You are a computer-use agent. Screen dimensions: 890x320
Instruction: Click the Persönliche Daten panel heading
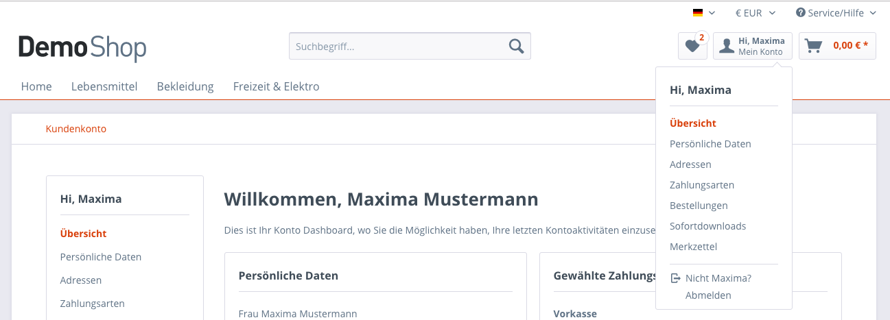coord(288,275)
